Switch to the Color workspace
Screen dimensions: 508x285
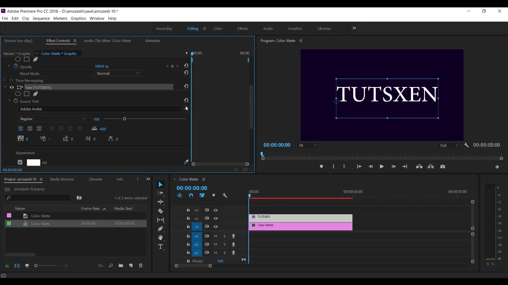218,28
